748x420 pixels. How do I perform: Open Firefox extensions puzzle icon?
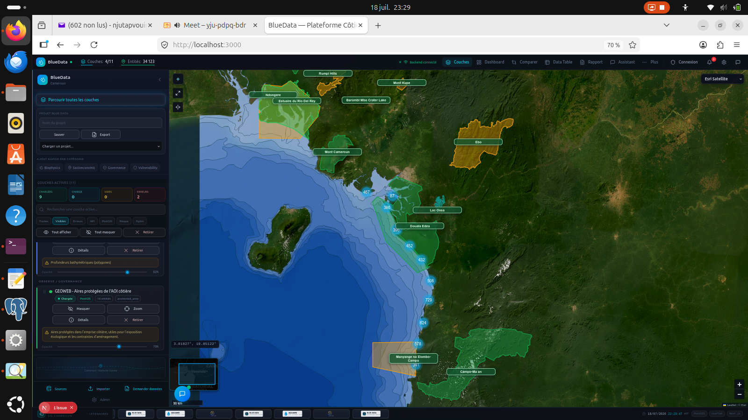tap(720, 45)
